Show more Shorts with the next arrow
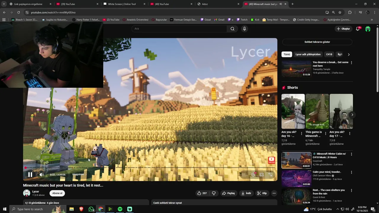This screenshot has height=213, width=379. click(x=352, y=115)
